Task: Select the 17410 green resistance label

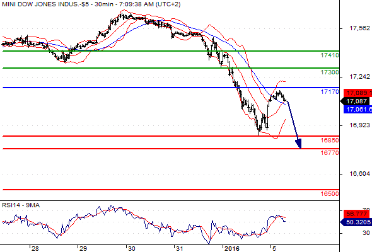Action: (330, 55)
